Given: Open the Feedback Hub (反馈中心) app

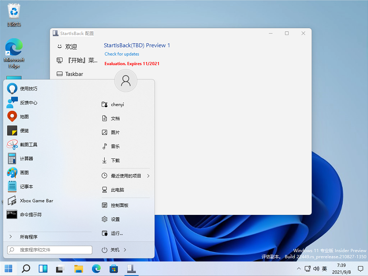Looking at the screenshot, I should tap(28, 102).
